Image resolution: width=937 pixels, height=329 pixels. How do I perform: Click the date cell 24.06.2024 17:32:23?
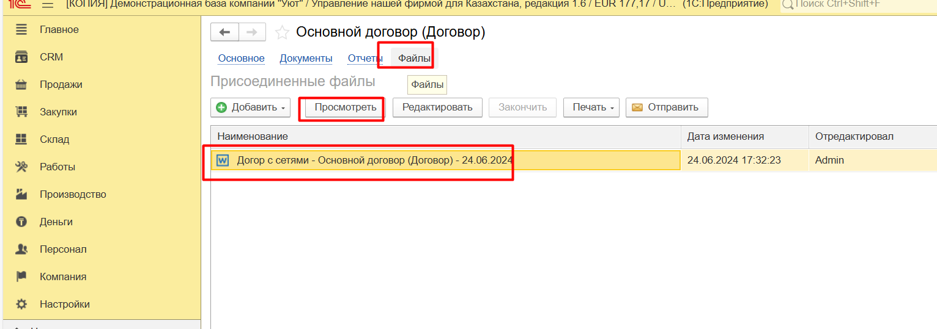tap(745, 161)
